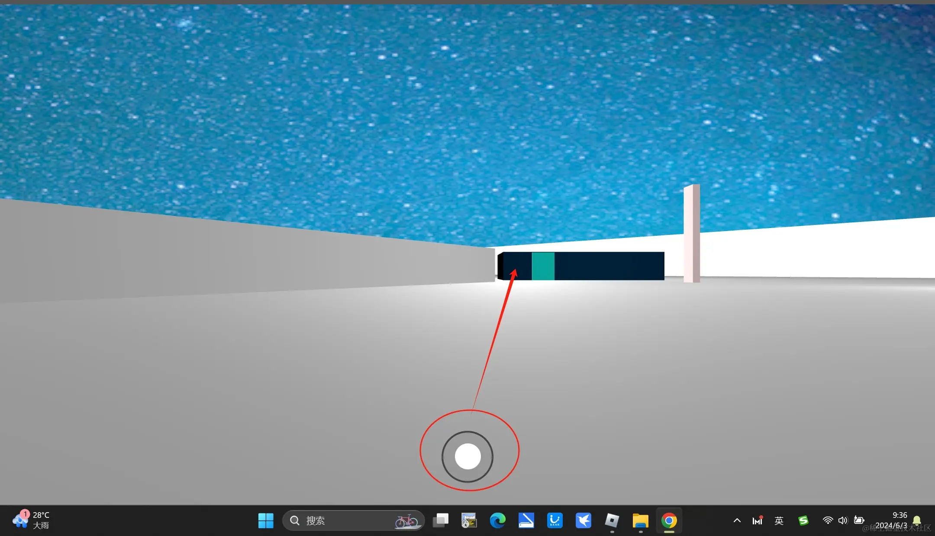Open the Sogou input tray icon

pos(804,521)
